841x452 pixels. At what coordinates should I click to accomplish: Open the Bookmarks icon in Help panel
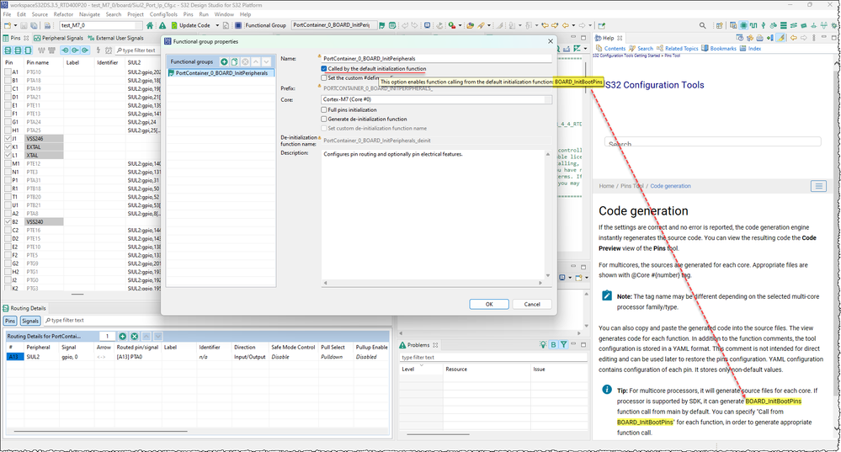coord(705,49)
